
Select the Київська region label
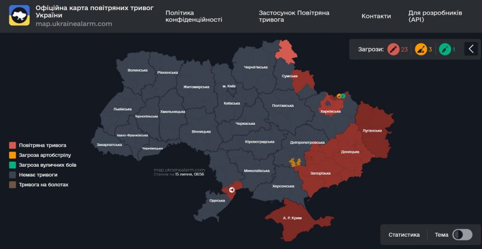click(232, 103)
